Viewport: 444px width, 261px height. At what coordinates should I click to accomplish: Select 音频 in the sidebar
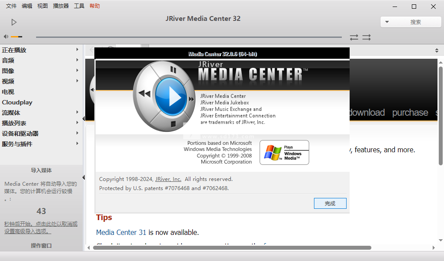[8, 60]
